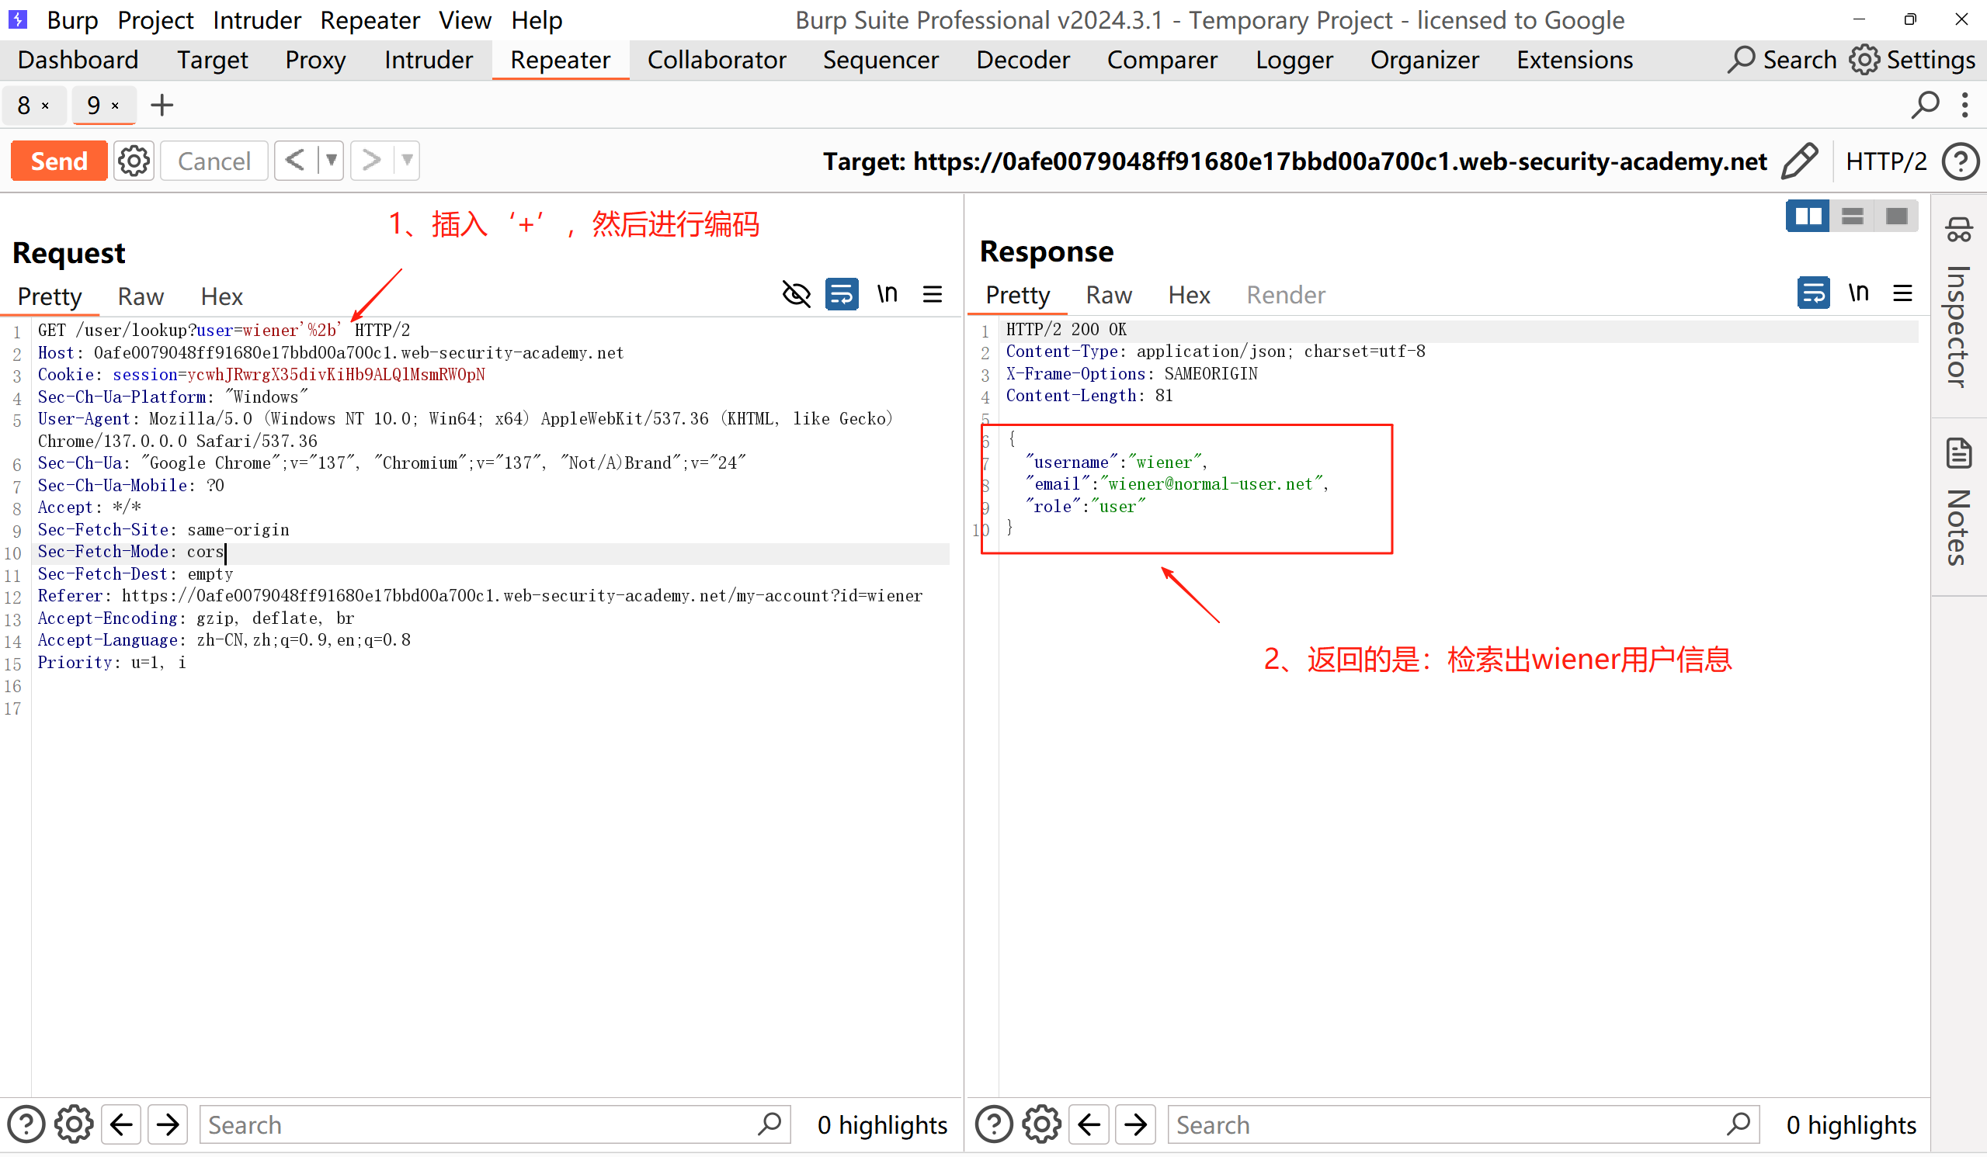Switch to the Collaborator tab

click(x=716, y=60)
